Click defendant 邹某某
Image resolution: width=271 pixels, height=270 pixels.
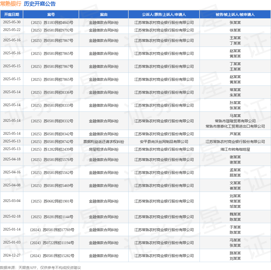click(x=235, y=206)
